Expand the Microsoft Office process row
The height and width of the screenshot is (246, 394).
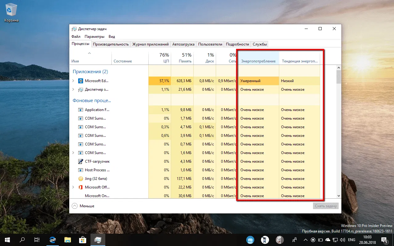coord(73,187)
